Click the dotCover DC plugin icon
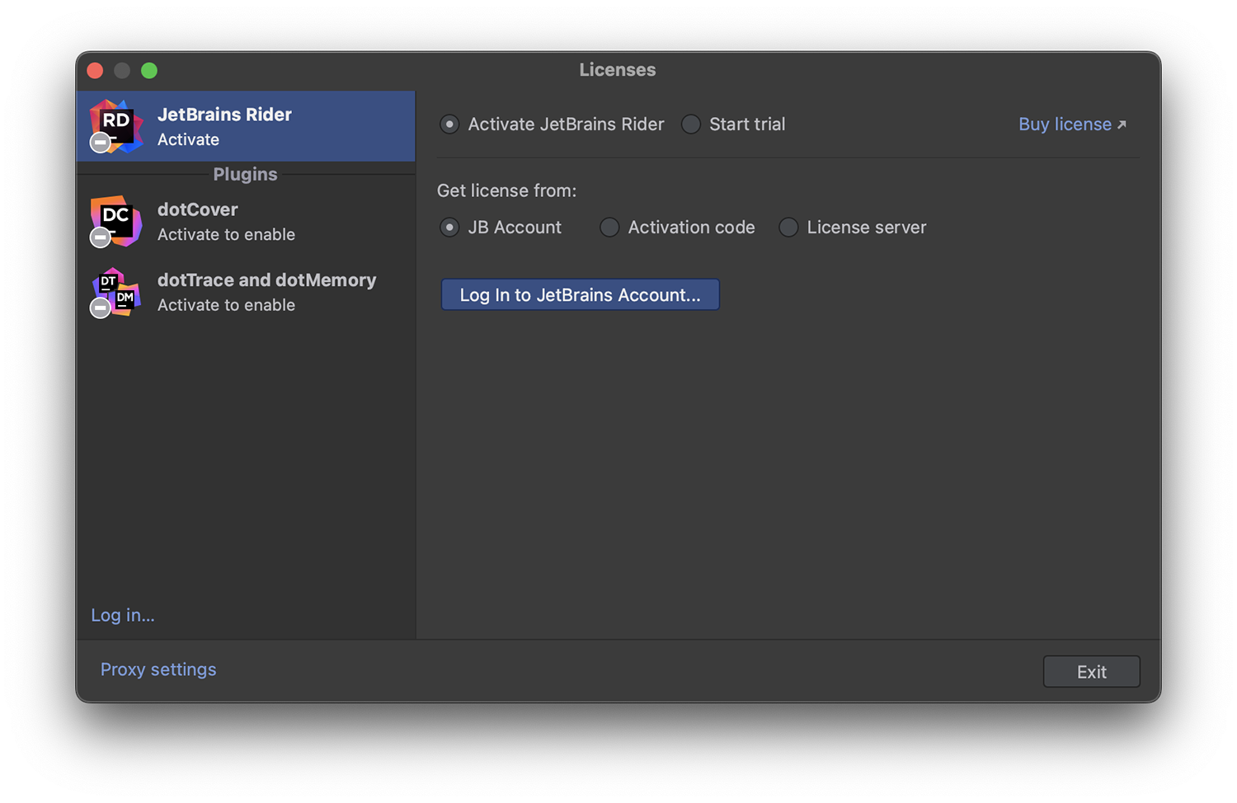The image size is (1237, 803). point(115,221)
